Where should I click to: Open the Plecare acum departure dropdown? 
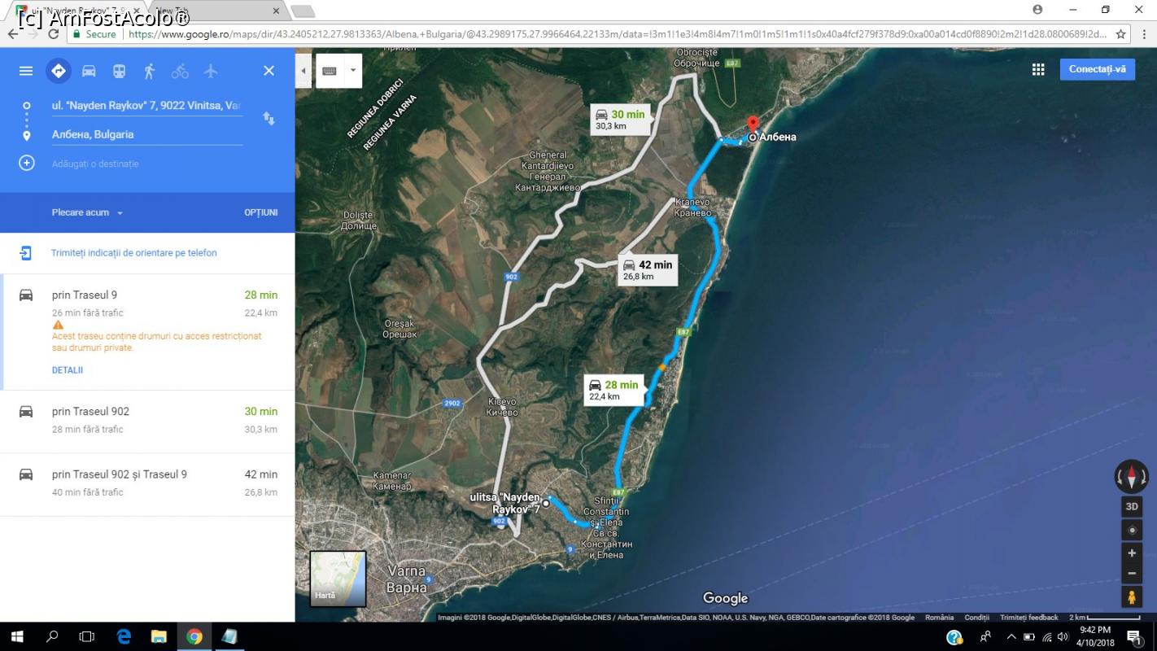88,212
